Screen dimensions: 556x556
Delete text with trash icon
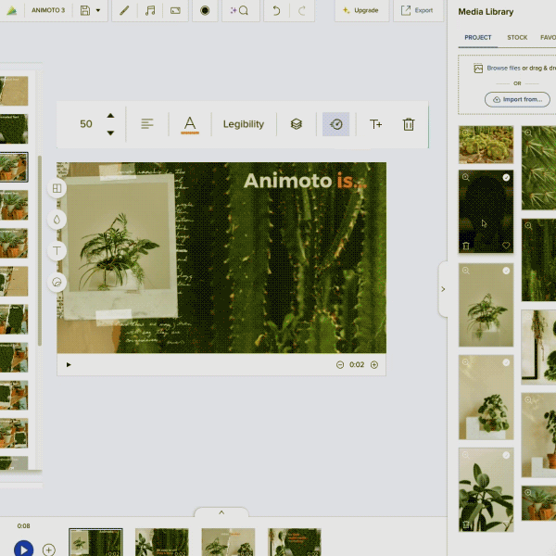[409, 124]
